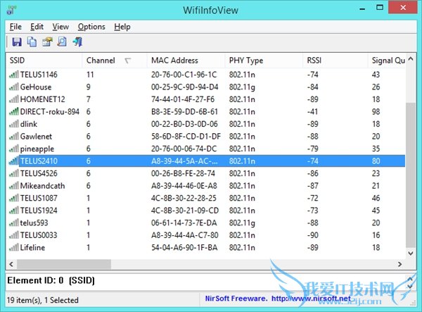Viewport: 422px width, 312px height.
Task: Click the WifiInfoView app icon in title bar
Action: coord(11,11)
